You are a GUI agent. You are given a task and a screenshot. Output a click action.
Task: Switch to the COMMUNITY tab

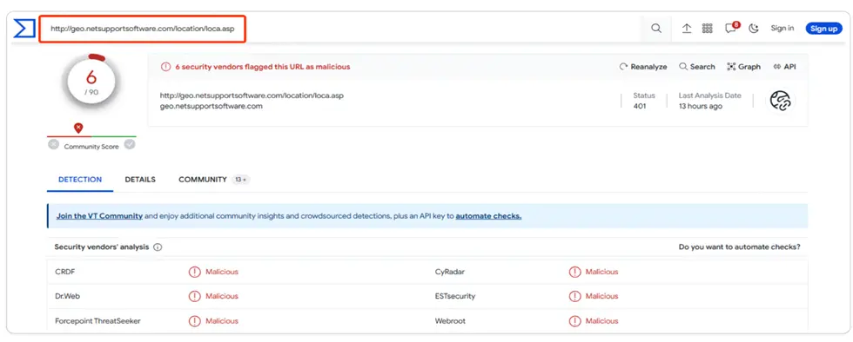(x=202, y=180)
